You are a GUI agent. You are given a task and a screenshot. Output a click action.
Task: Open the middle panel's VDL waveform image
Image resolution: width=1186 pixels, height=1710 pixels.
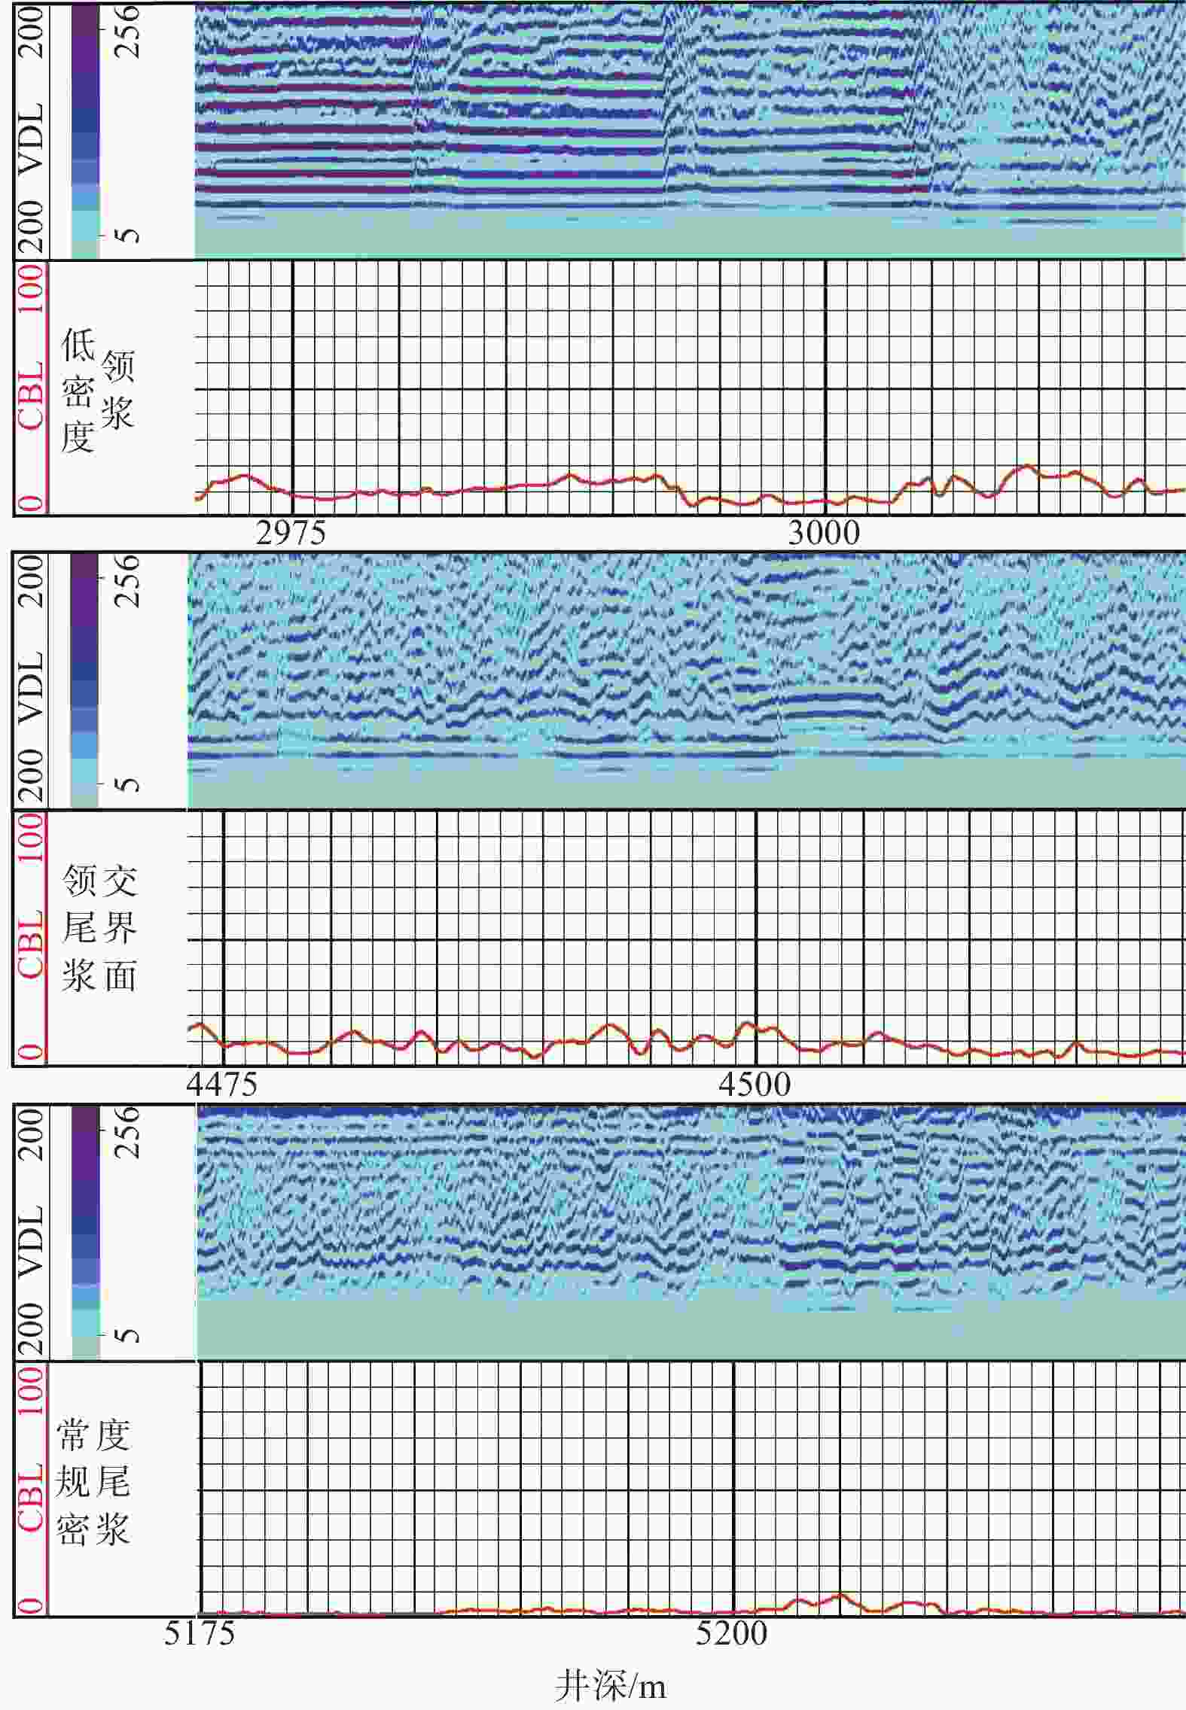point(685,680)
